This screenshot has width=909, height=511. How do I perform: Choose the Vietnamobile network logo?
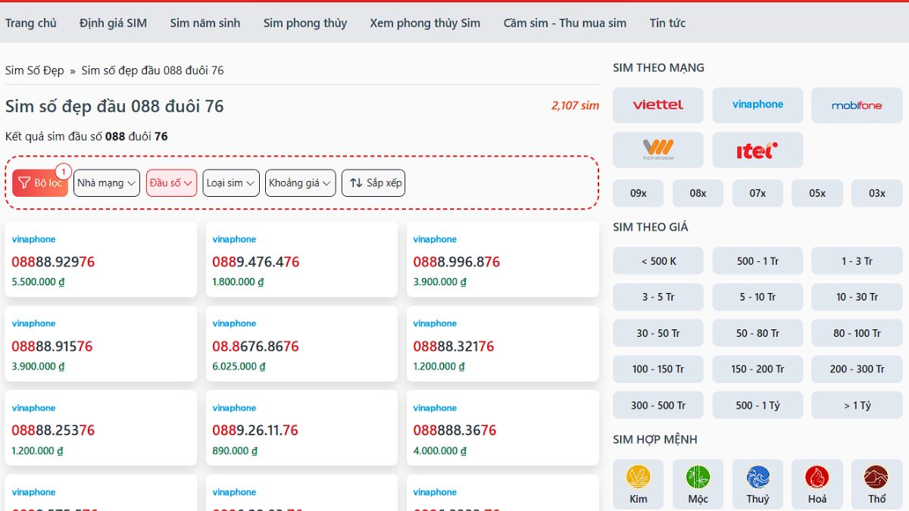658,150
